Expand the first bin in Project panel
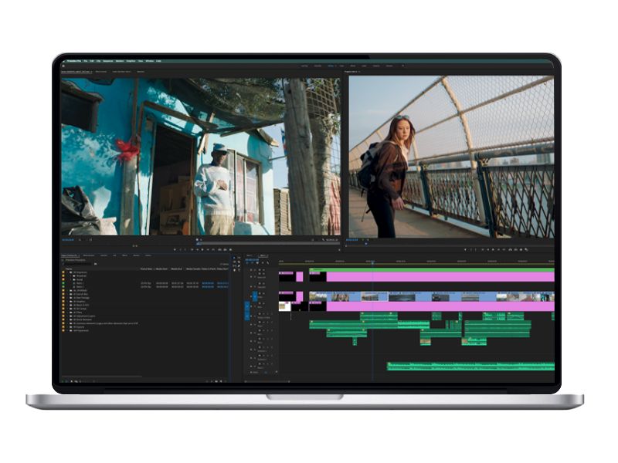 [x=70, y=273]
